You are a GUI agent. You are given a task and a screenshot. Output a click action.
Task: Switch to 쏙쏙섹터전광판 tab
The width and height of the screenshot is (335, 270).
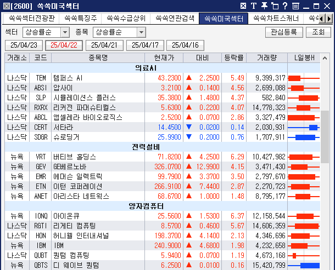pos(32,18)
